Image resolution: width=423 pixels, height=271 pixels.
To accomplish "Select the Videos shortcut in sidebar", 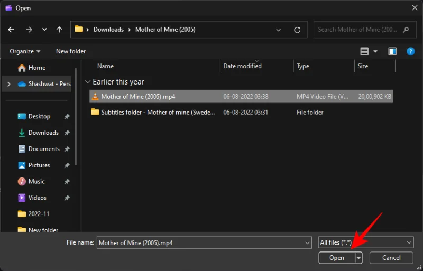I will [37, 198].
